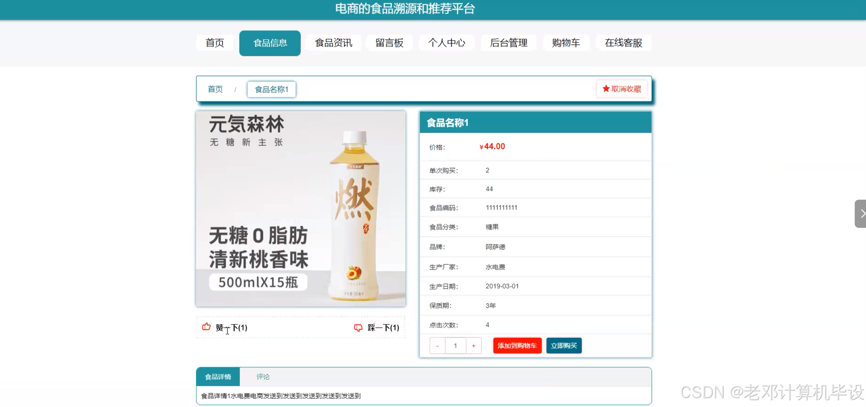The image size is (866, 407).
Task: Click the manufacturer value 水电费
Action: pos(495,267)
